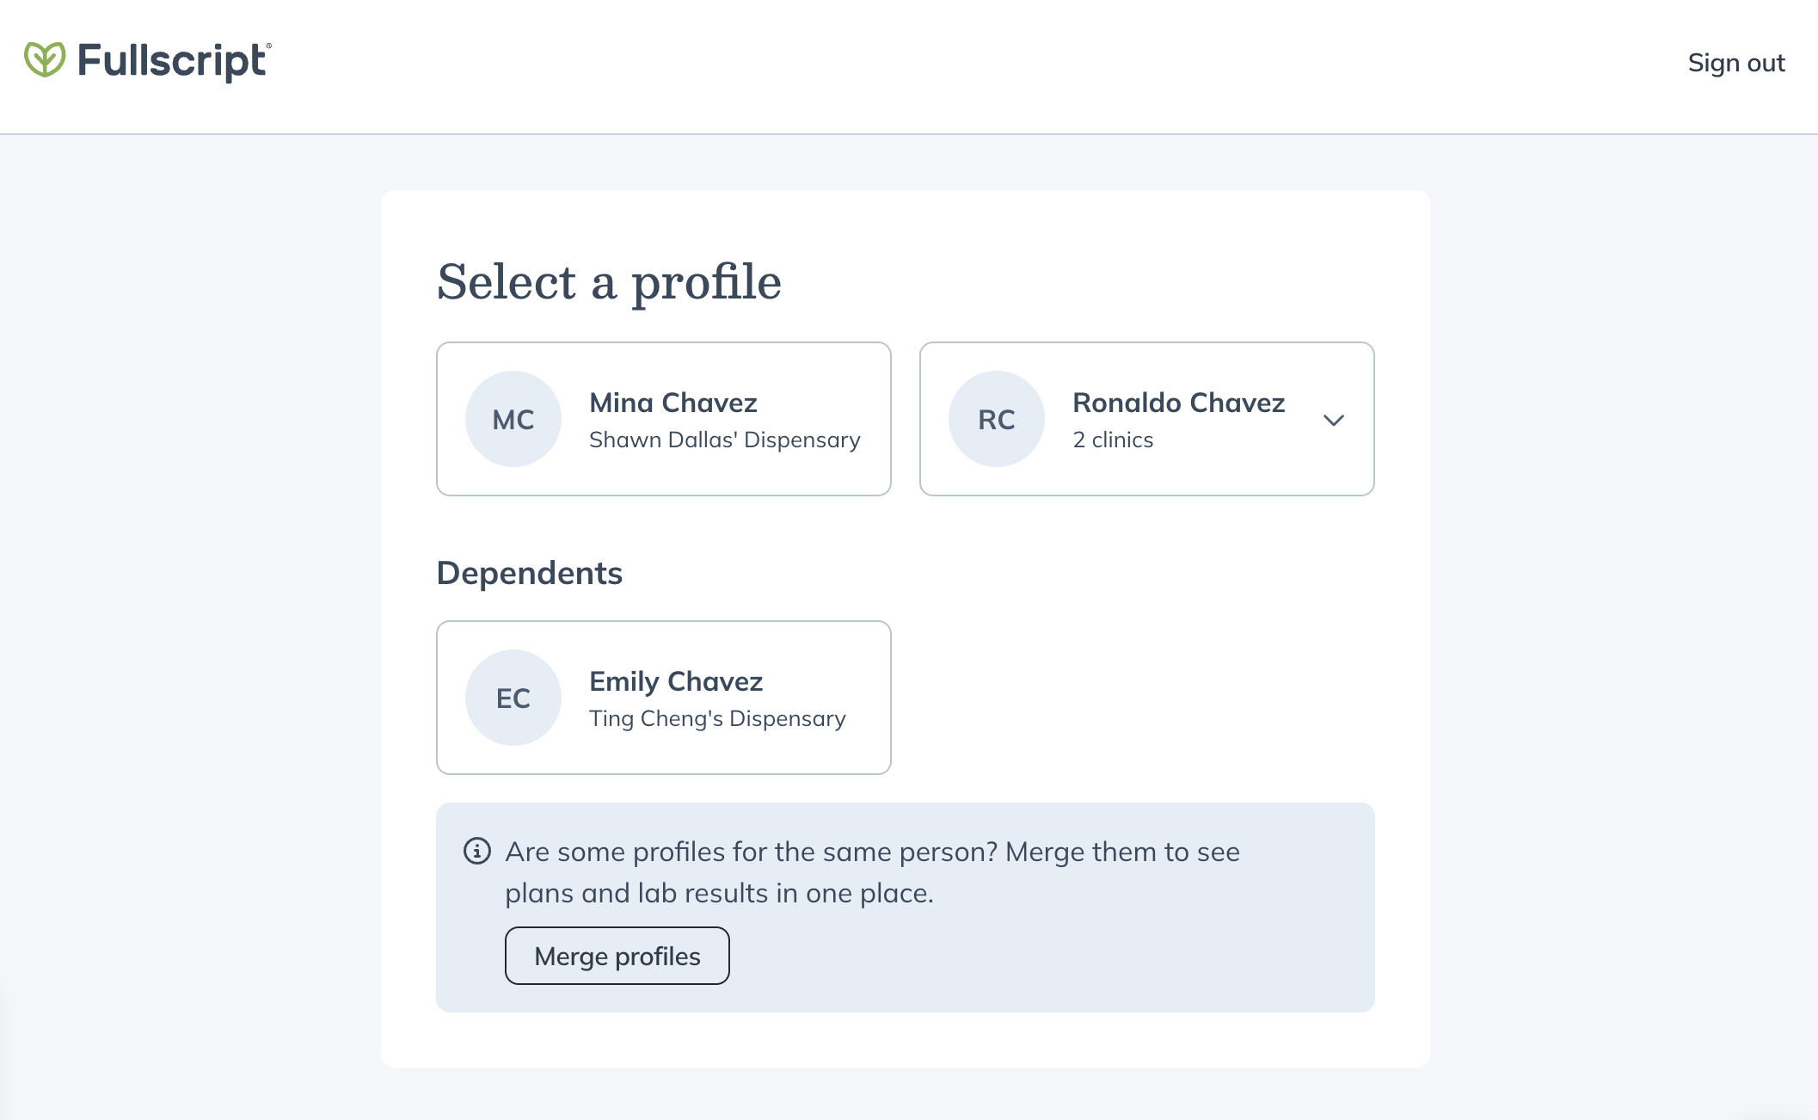Select the Mina Chavez profile card

coord(663,419)
